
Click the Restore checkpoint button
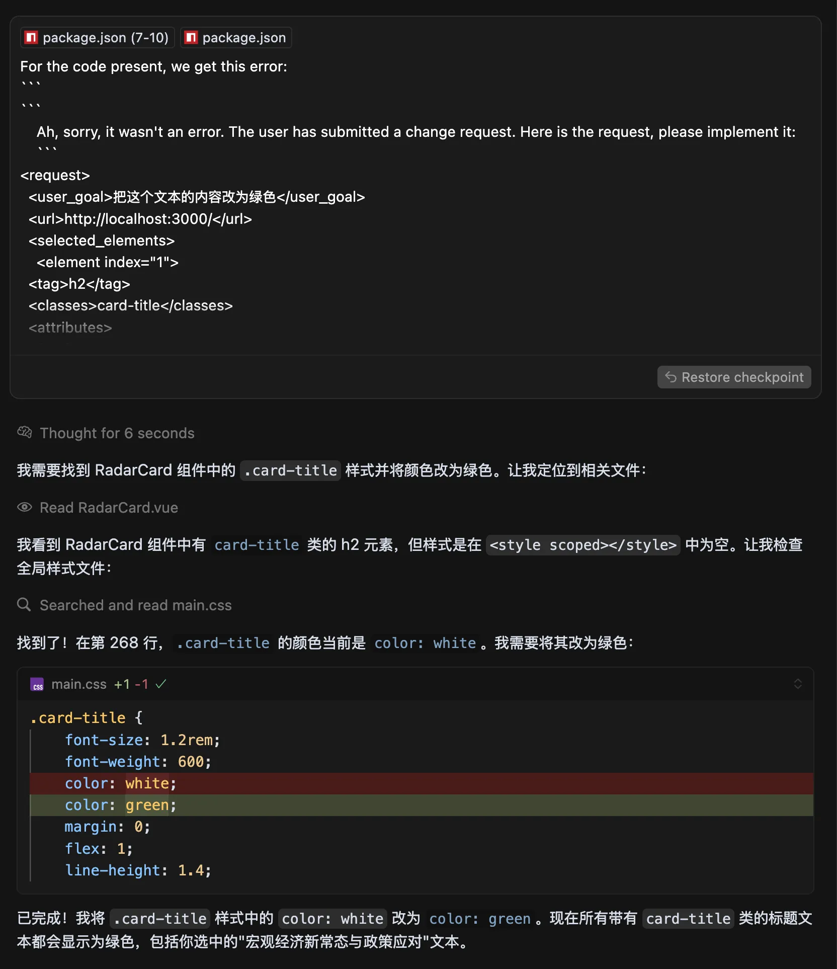(734, 377)
